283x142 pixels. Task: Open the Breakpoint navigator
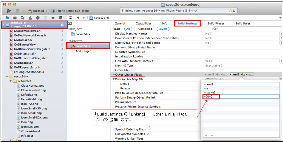pyautogui.click(x=53, y=18)
